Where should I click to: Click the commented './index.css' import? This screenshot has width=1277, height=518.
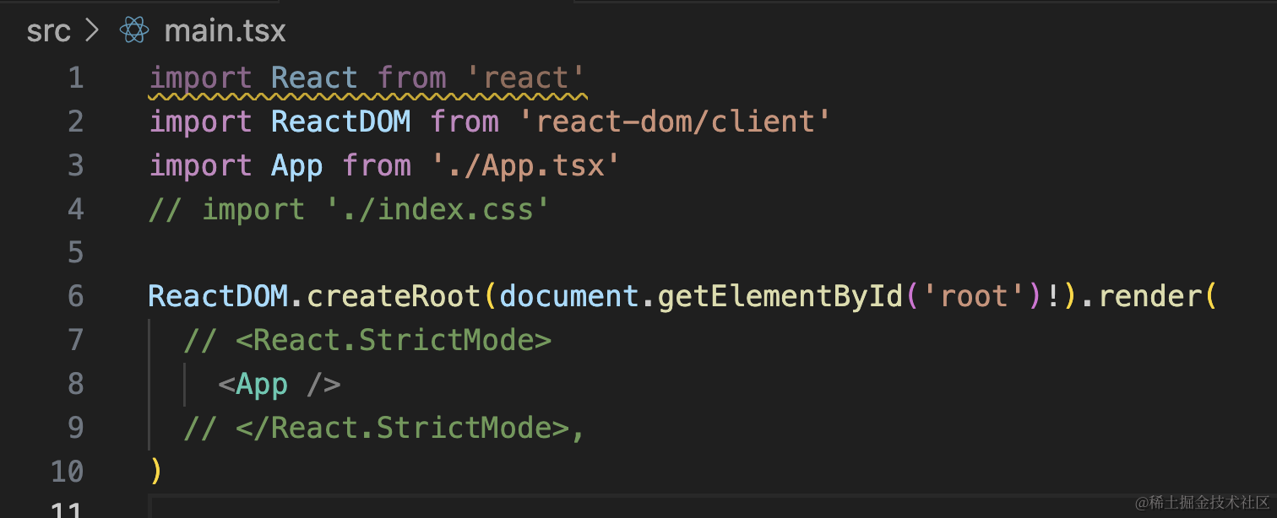[437, 208]
